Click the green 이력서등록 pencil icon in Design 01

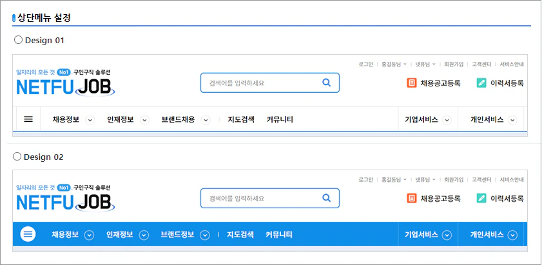[x=481, y=83]
